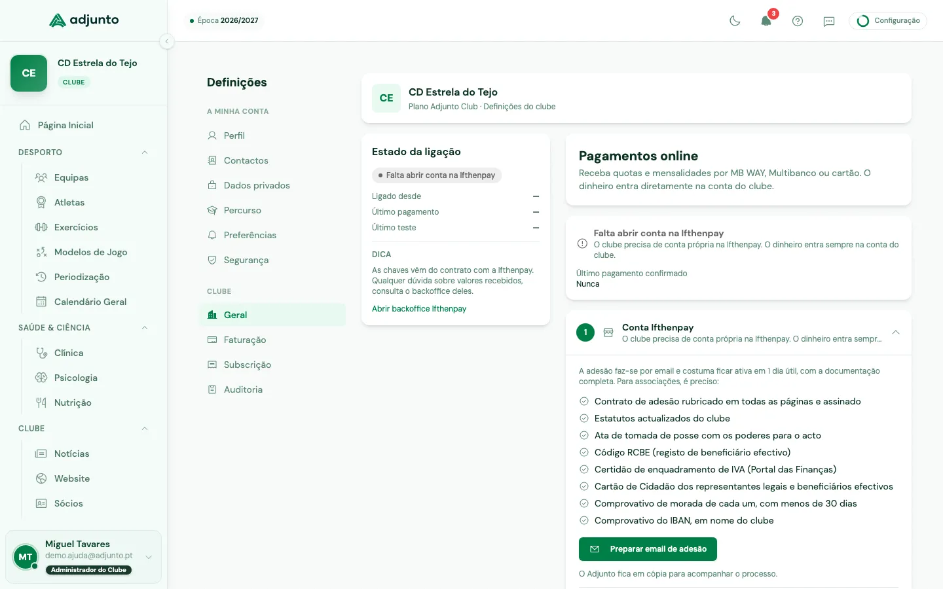Image resolution: width=943 pixels, height=589 pixels.
Task: Click the Dados privados lock icon
Action: click(212, 185)
